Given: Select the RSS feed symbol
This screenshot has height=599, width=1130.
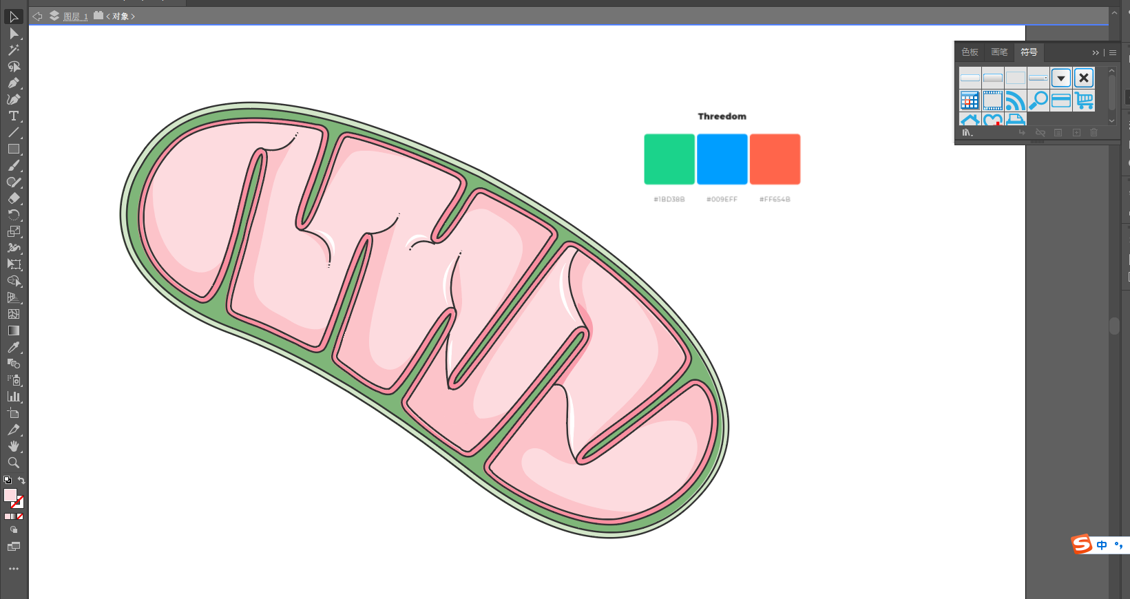Looking at the screenshot, I should (x=1016, y=101).
